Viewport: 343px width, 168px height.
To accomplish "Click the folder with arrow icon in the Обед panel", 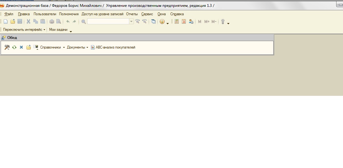I will (28, 47).
